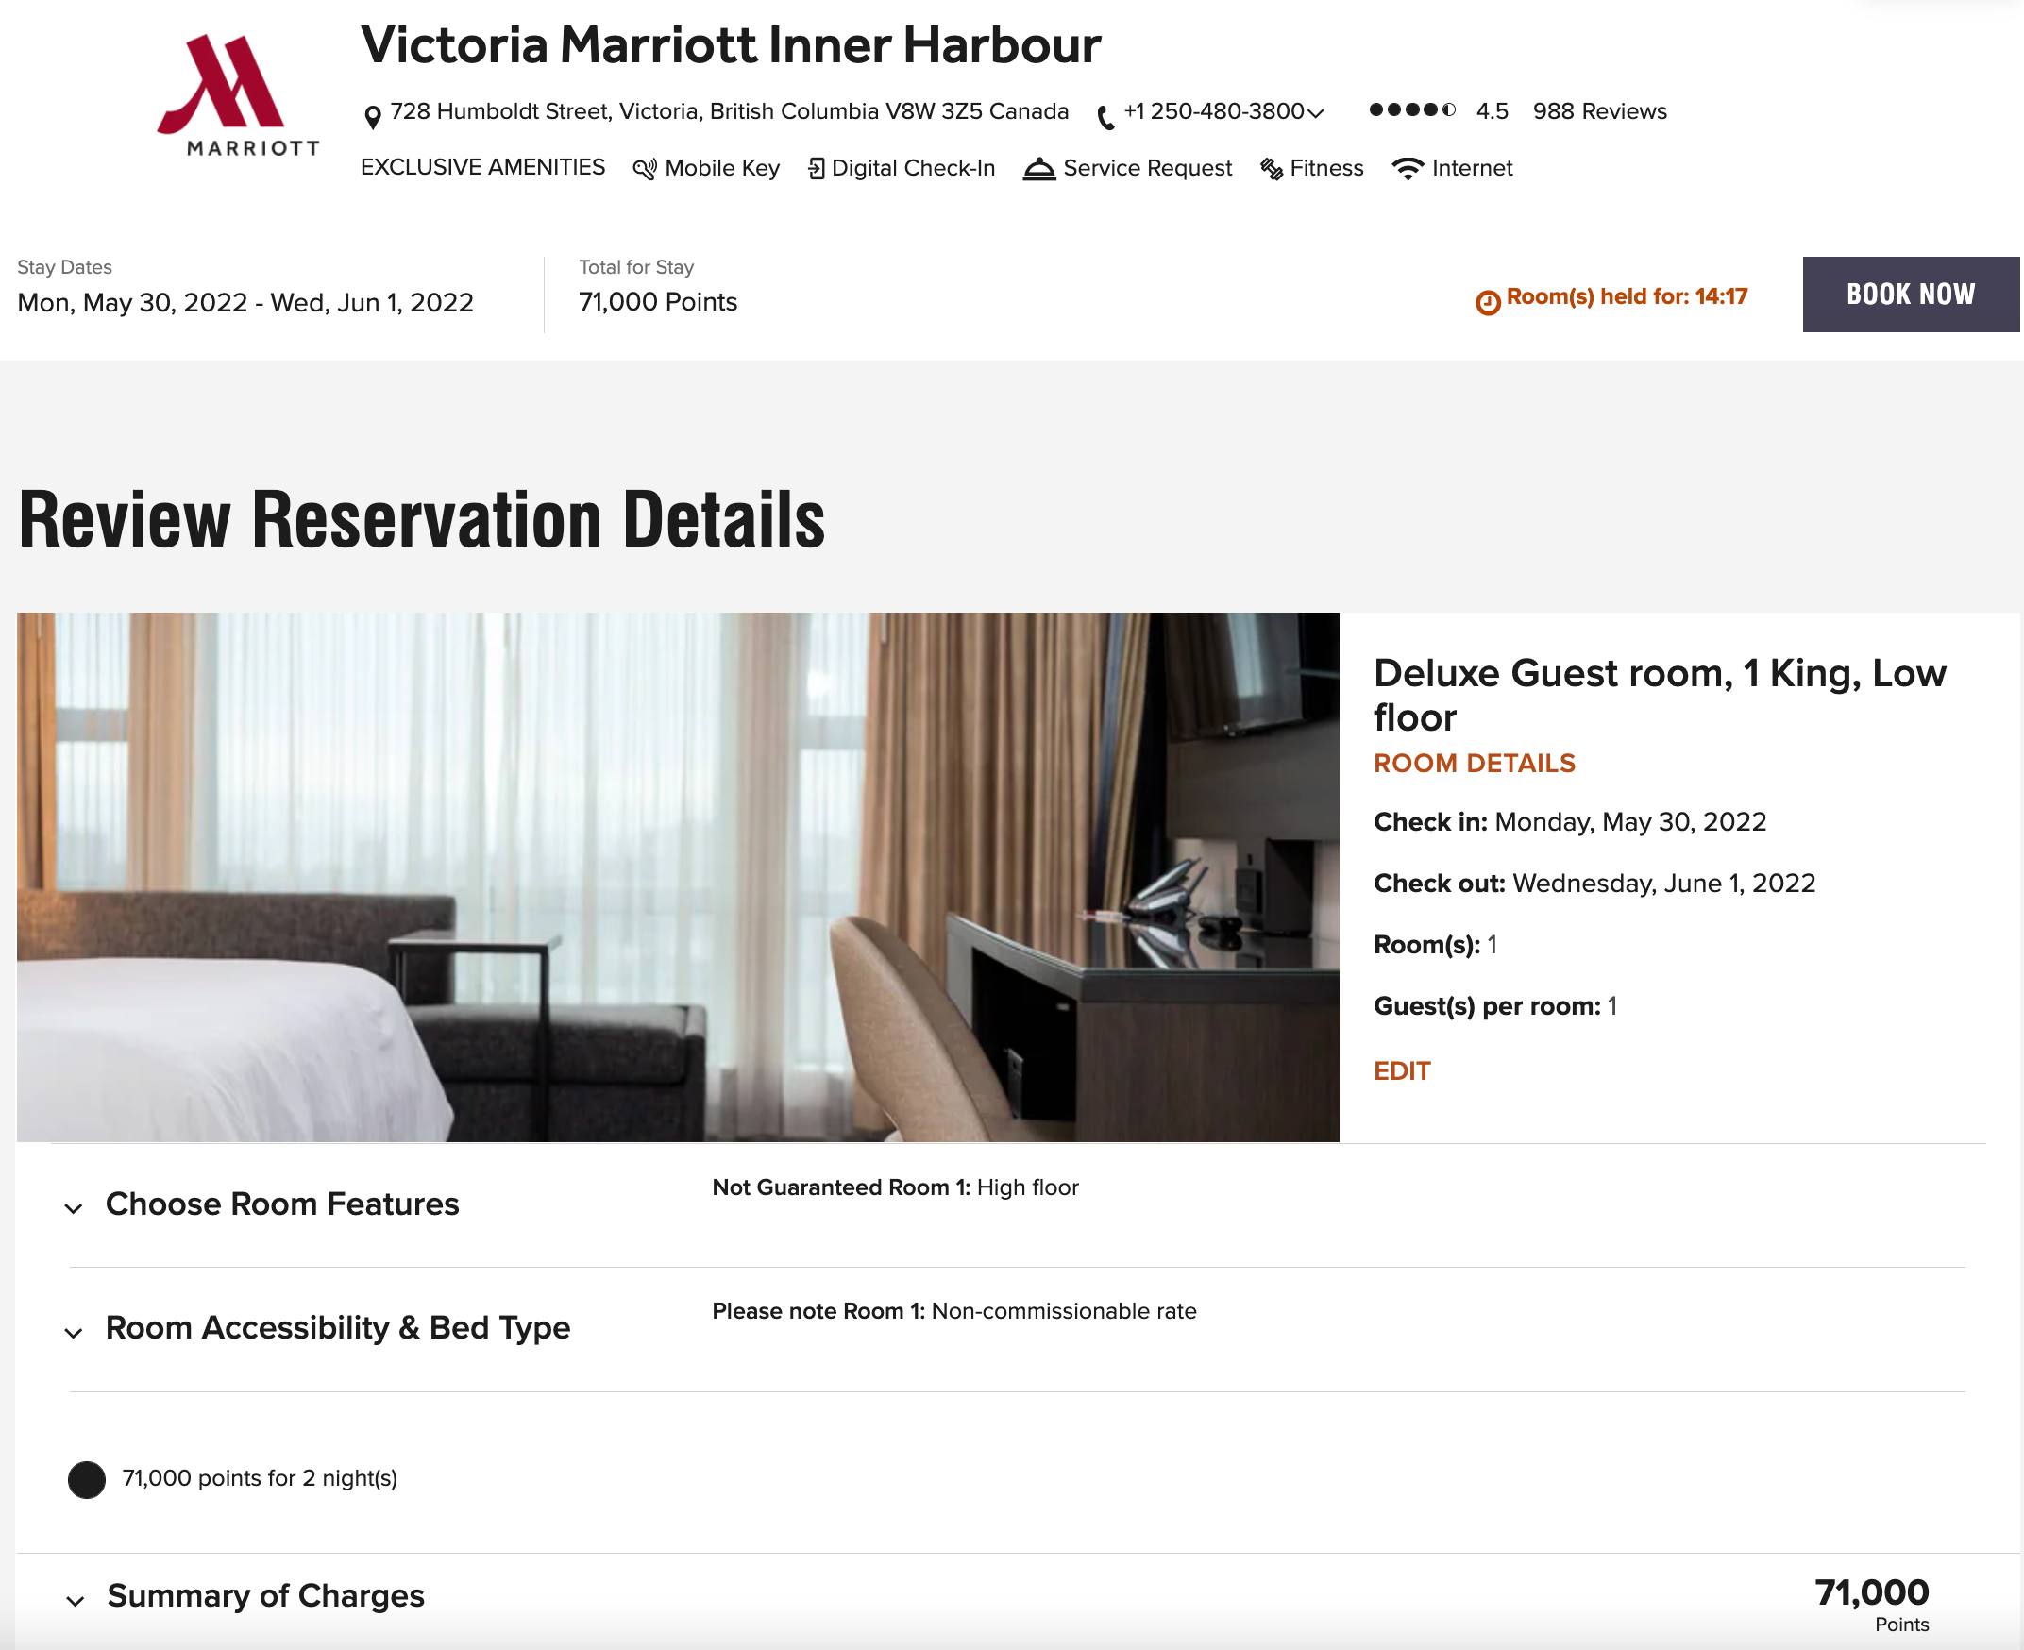
Task: Click the clock icon next to room hold timer
Action: point(1489,296)
